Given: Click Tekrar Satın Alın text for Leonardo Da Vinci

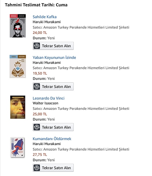Looking at the screenshot, I should (56, 127).
